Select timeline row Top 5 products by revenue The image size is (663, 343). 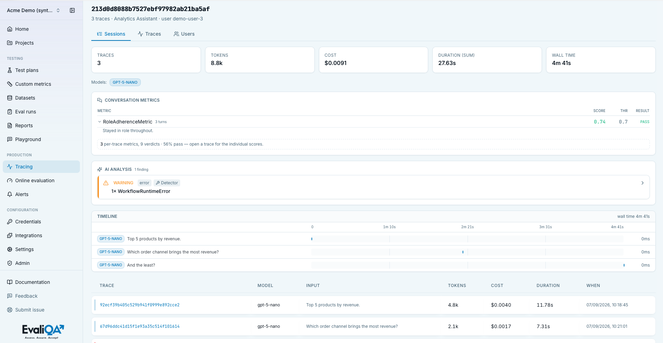click(374, 239)
